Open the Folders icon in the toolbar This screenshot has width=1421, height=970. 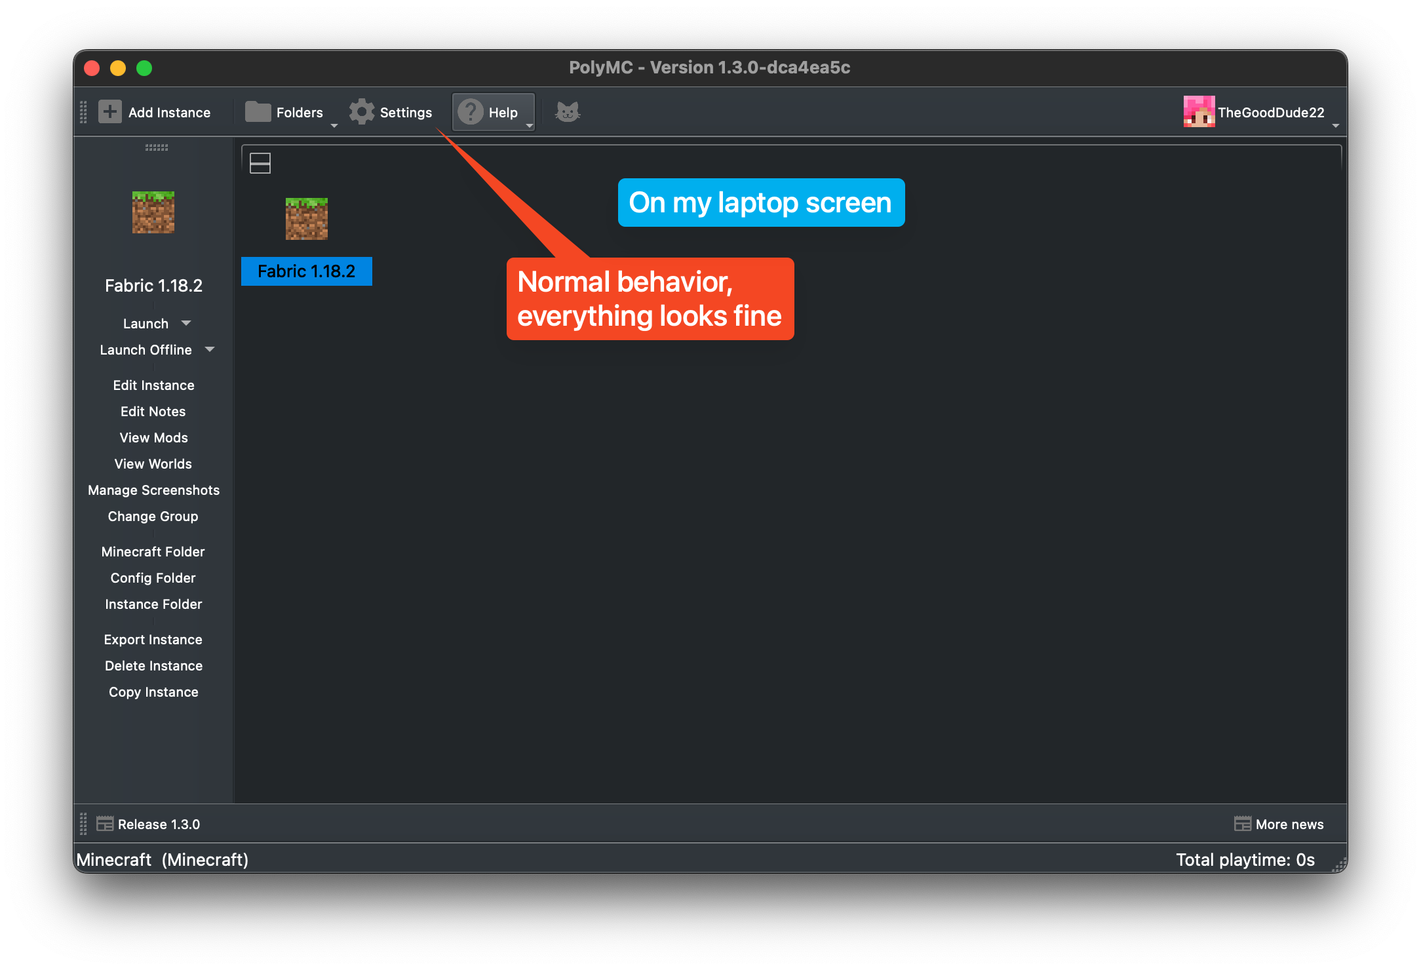tap(257, 111)
